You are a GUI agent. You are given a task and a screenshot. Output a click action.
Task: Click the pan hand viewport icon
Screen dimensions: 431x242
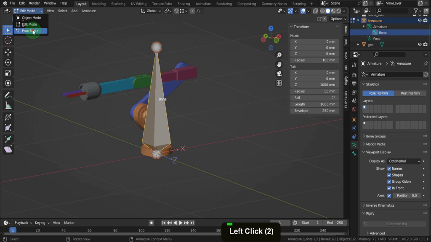pyautogui.click(x=279, y=64)
